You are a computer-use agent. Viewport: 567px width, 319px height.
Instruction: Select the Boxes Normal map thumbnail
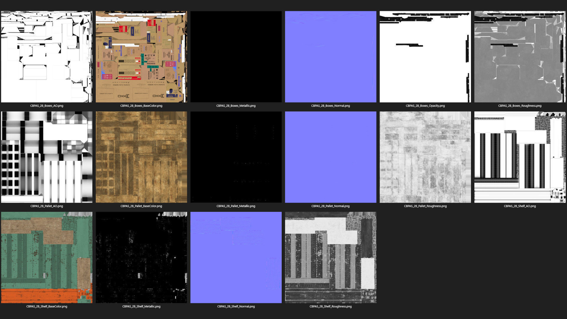[x=330, y=57]
